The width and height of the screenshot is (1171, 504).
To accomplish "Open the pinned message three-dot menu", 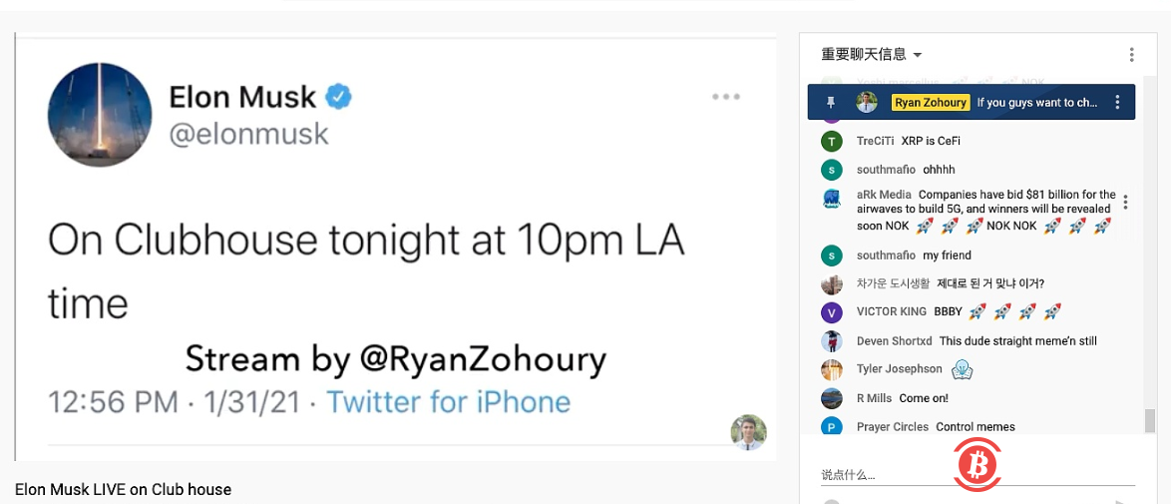I will [x=1117, y=103].
